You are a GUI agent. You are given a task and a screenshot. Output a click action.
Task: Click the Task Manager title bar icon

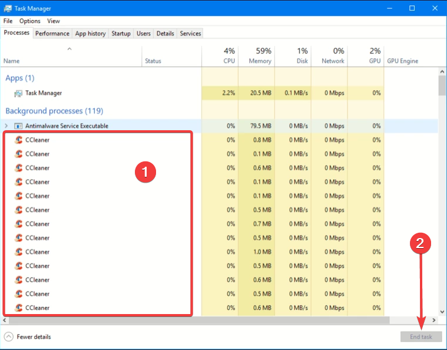tap(8, 8)
